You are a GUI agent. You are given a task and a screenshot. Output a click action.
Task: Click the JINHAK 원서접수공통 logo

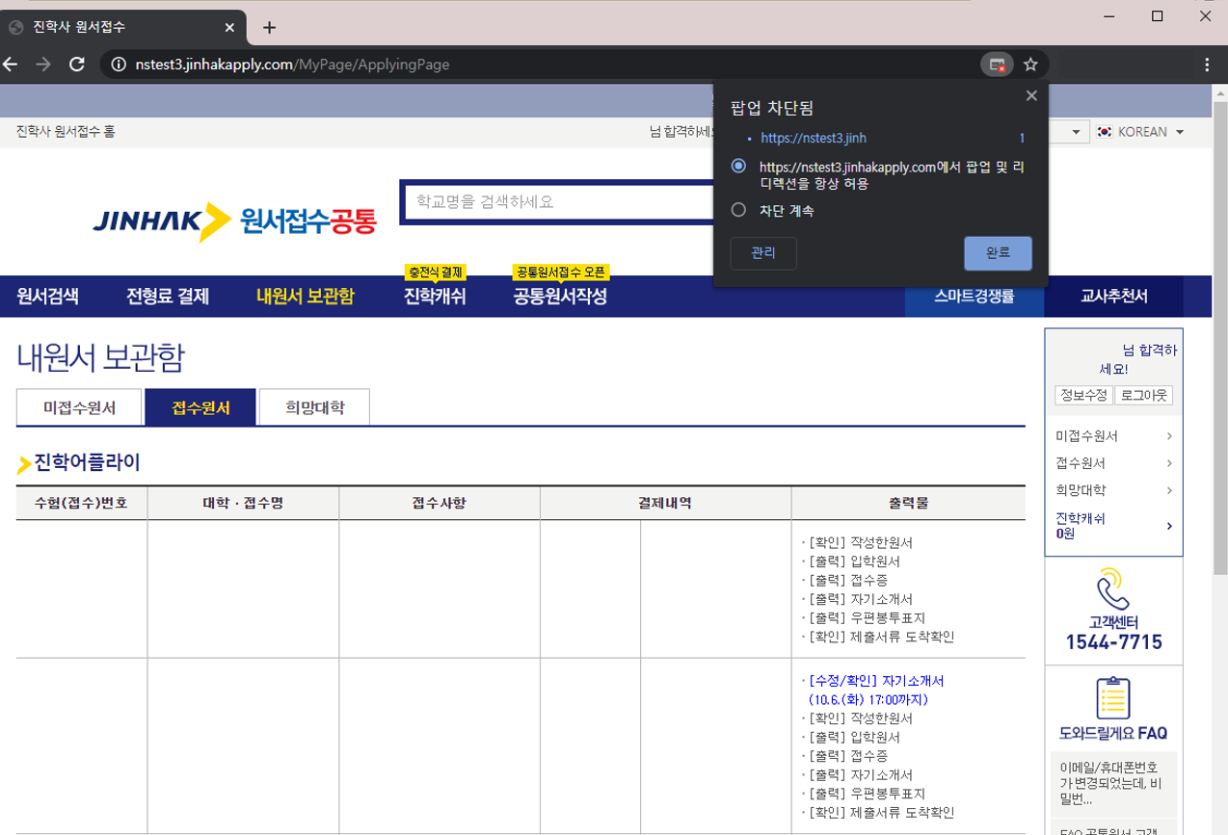tap(235, 222)
